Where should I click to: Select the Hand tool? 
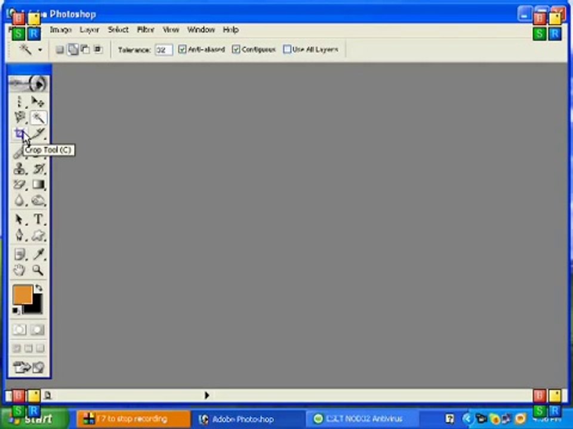click(x=20, y=271)
